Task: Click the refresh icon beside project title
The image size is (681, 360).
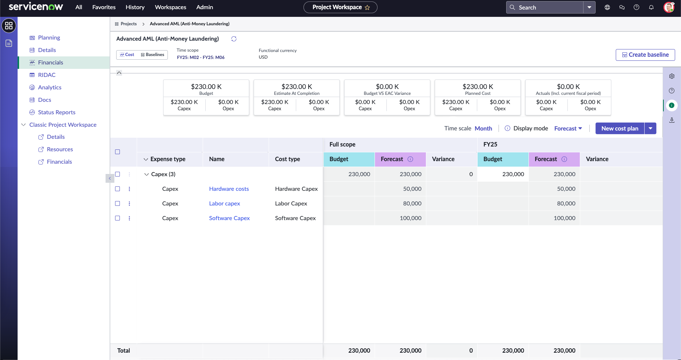Action: click(x=234, y=39)
